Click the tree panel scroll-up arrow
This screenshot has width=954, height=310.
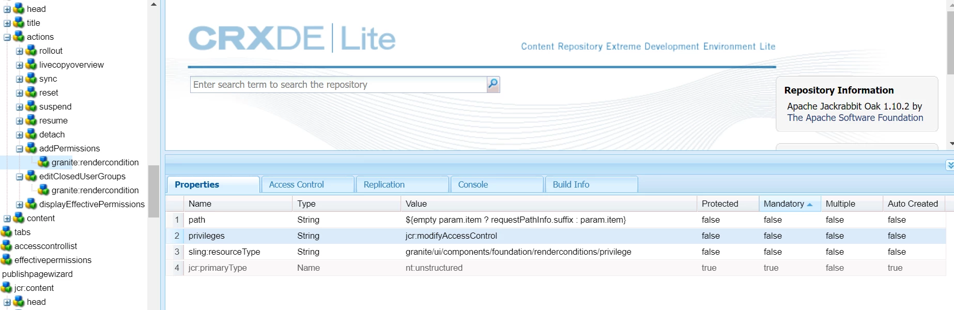(x=153, y=4)
